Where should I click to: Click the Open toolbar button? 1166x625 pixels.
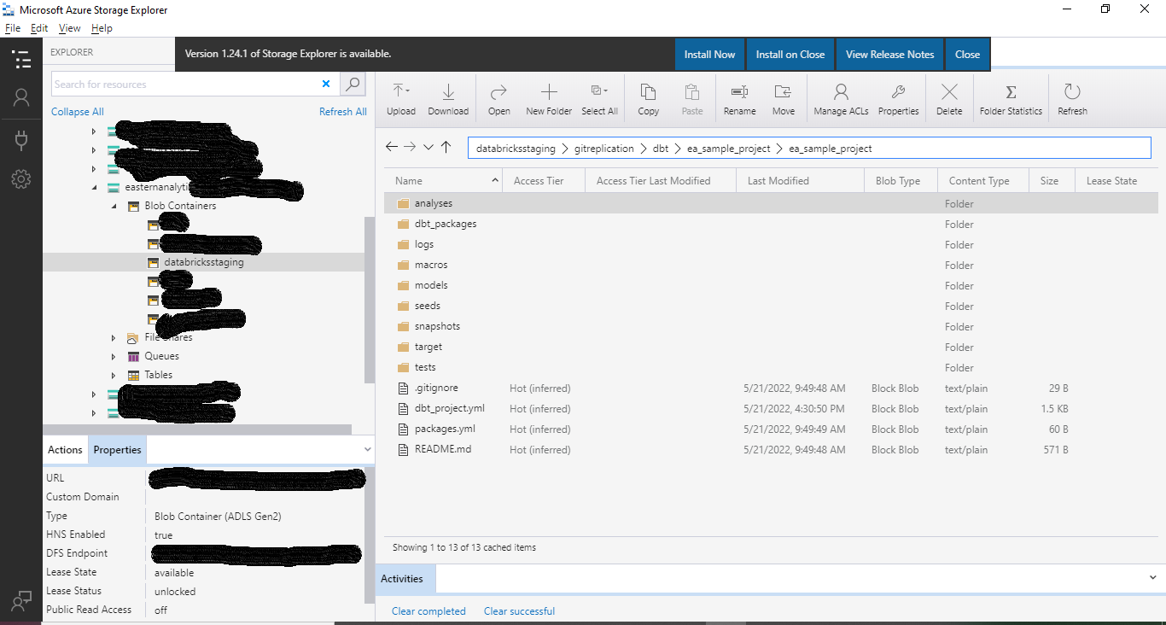click(499, 100)
